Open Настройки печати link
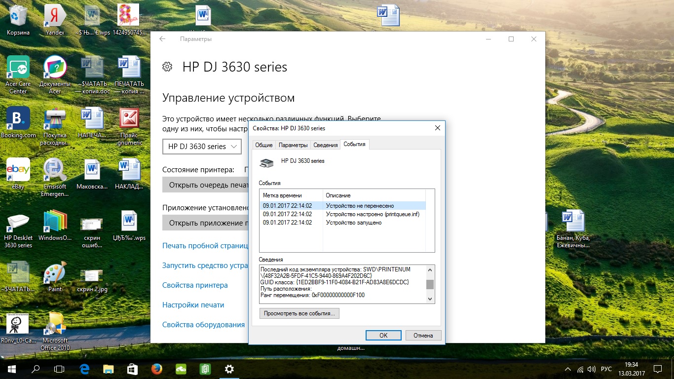Viewport: 674px width, 379px height. (193, 305)
